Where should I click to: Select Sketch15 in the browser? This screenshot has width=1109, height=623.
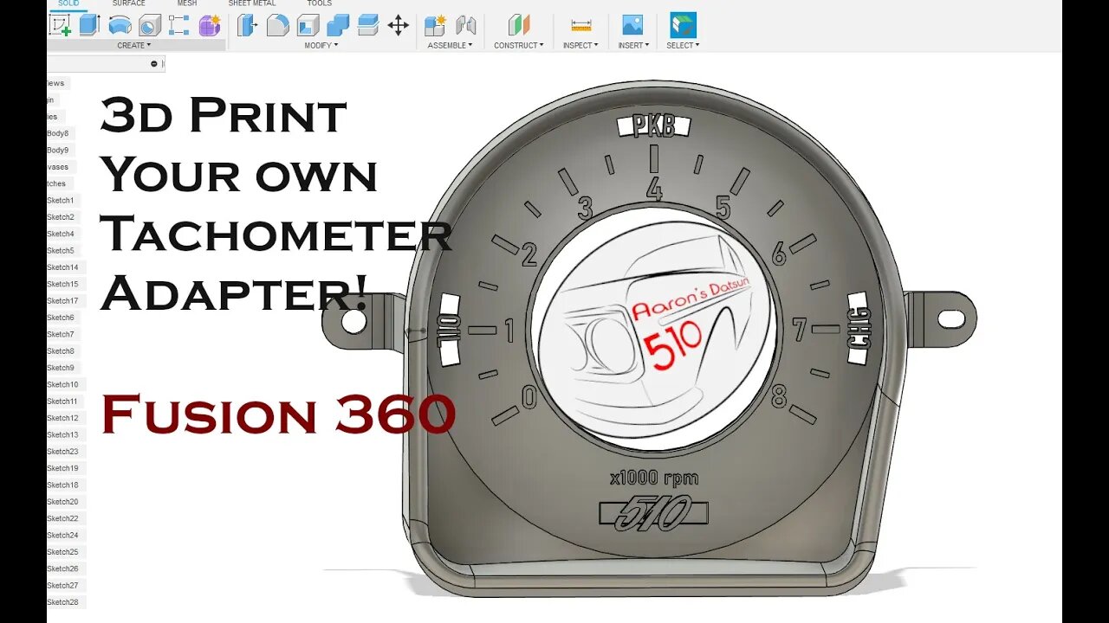click(62, 284)
